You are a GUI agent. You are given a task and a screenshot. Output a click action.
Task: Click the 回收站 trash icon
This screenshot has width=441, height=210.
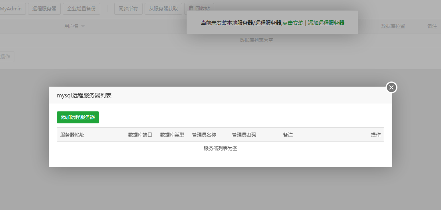(x=191, y=8)
